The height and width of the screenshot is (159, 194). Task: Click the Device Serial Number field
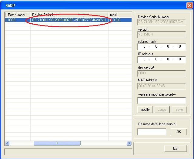coord(162,22)
